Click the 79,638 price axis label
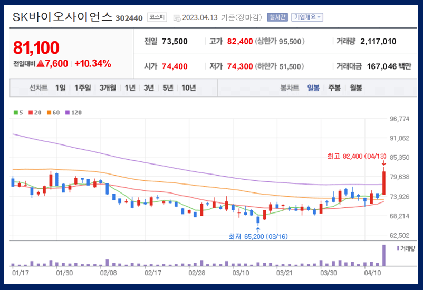The height and width of the screenshot is (290, 423). coord(400,177)
